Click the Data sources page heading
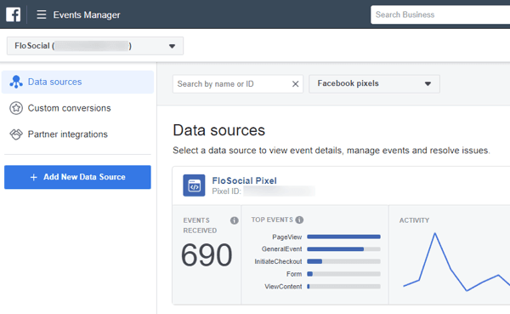The height and width of the screenshot is (314, 510). (219, 130)
